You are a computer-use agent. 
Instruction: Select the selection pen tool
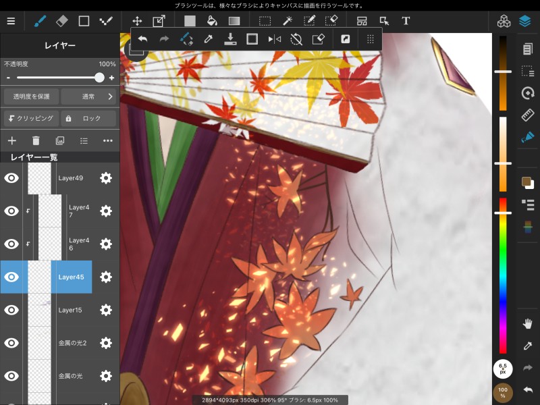pyautogui.click(x=309, y=21)
